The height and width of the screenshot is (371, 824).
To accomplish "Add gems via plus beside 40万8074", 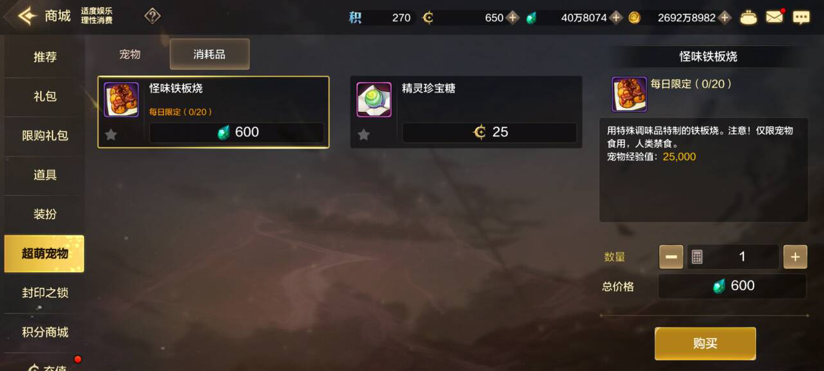I will pyautogui.click(x=616, y=17).
